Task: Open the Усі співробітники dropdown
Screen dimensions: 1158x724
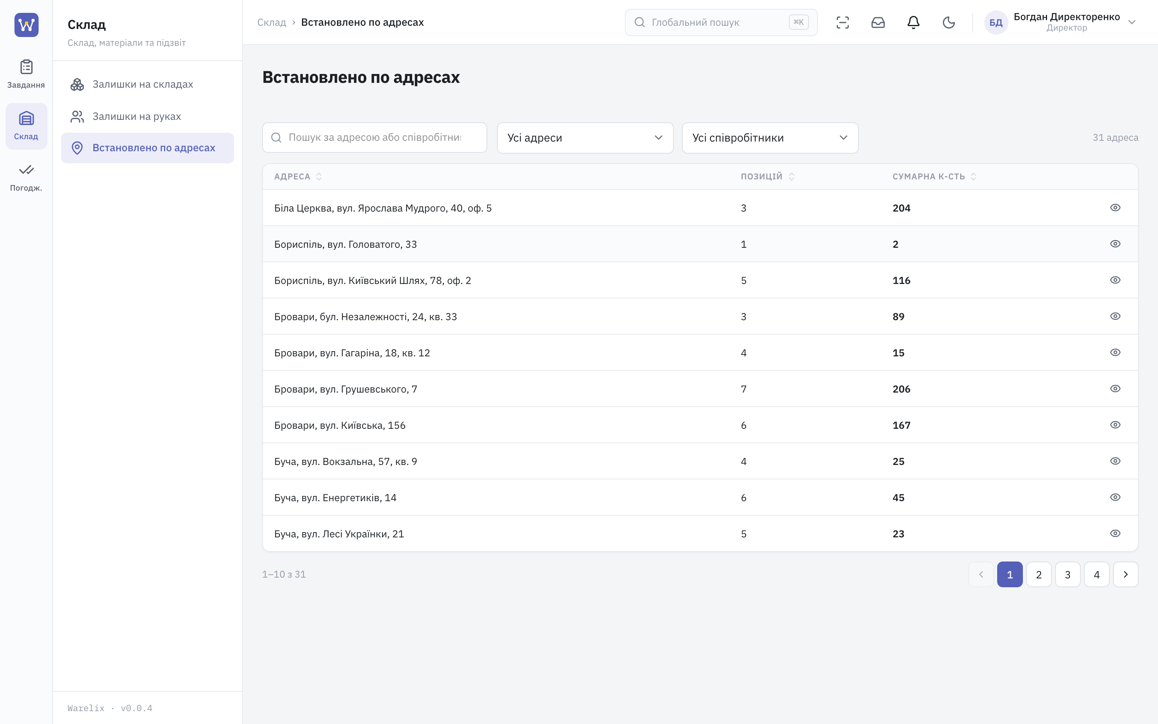Action: [x=770, y=138]
